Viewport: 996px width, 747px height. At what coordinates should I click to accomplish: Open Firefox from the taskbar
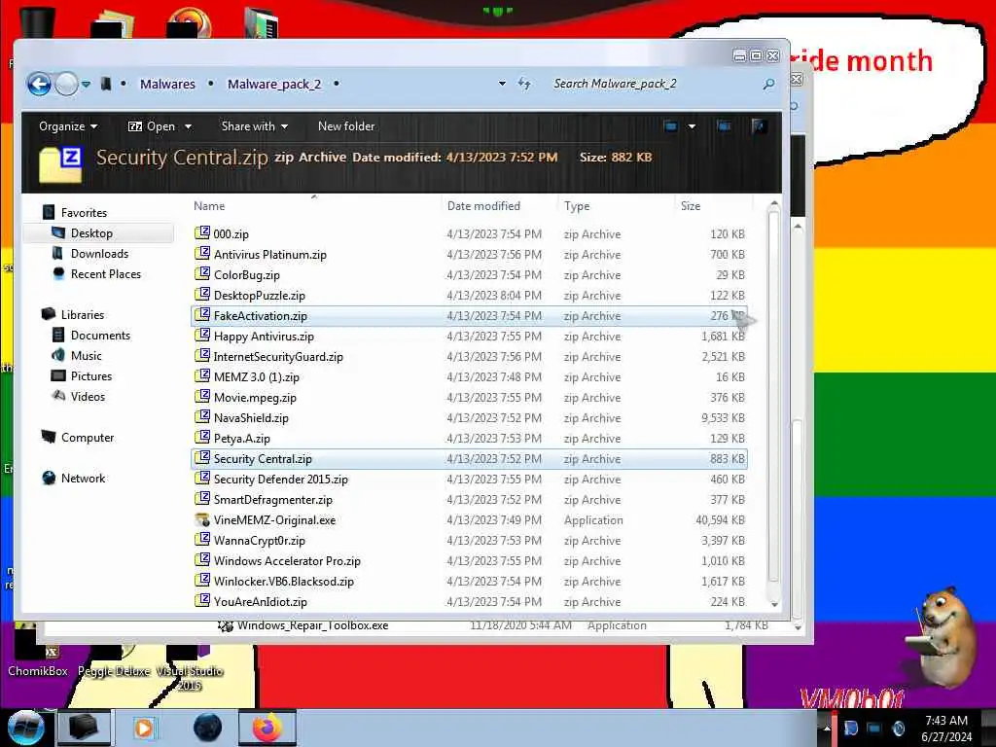point(267,728)
